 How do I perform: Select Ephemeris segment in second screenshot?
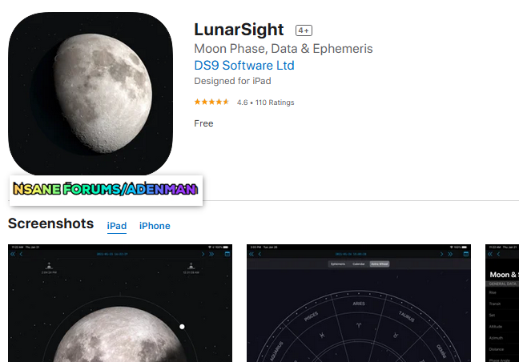(338, 264)
